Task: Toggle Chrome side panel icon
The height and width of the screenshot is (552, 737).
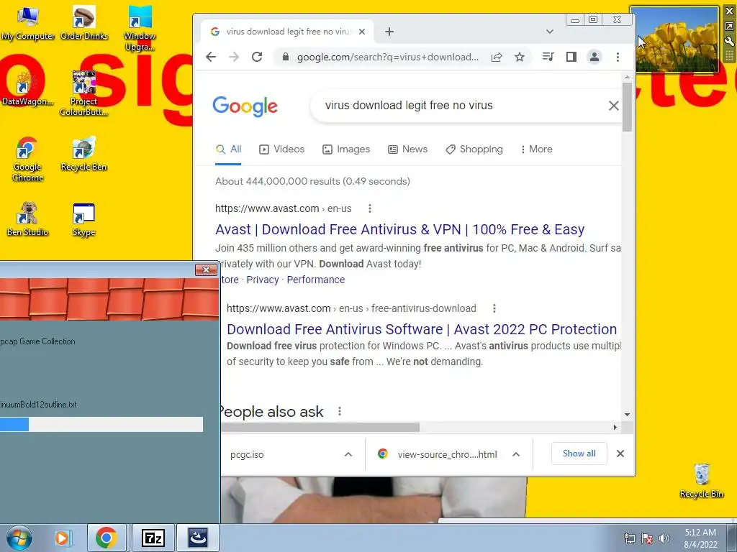Action: pyautogui.click(x=571, y=57)
